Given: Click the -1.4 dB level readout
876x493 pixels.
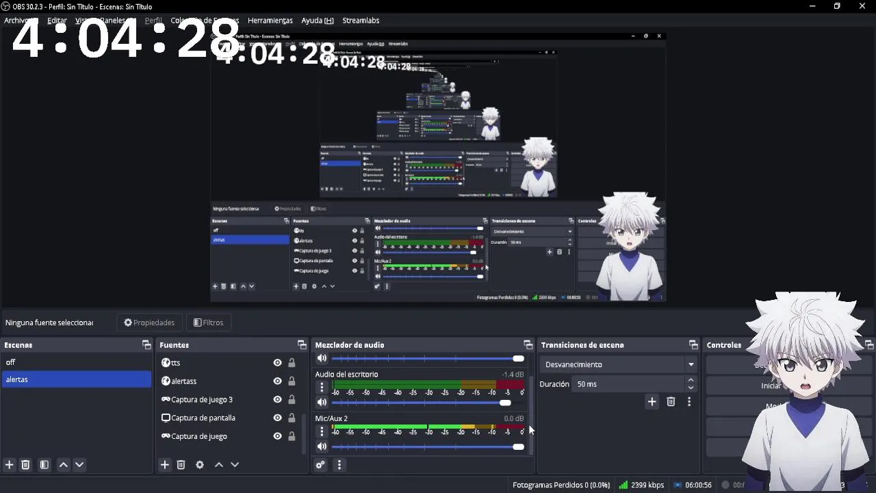Looking at the screenshot, I should (513, 375).
